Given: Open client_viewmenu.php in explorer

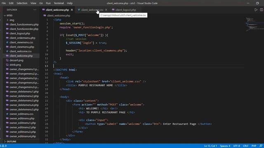Looking at the screenshot, I should pyautogui.click(x=22, y=47).
